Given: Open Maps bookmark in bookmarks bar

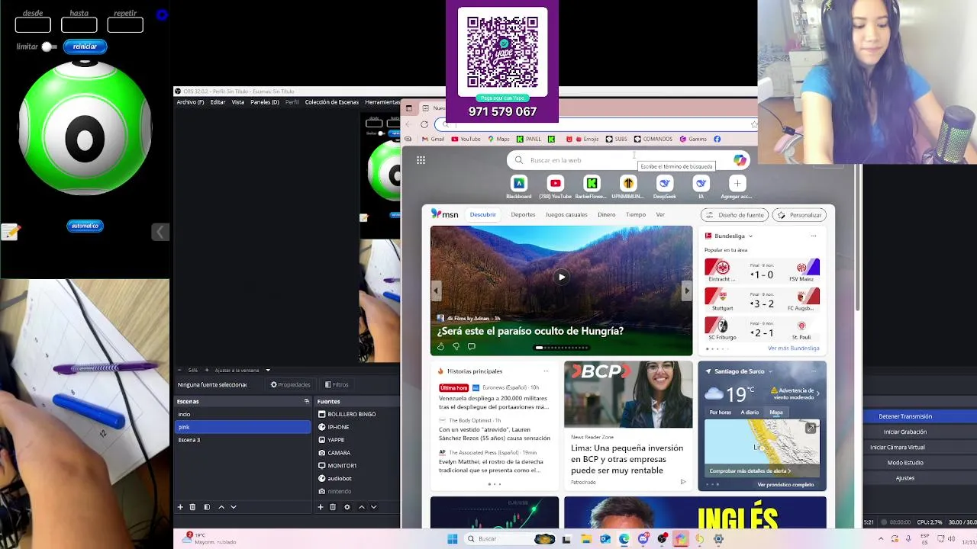Looking at the screenshot, I should (x=498, y=139).
